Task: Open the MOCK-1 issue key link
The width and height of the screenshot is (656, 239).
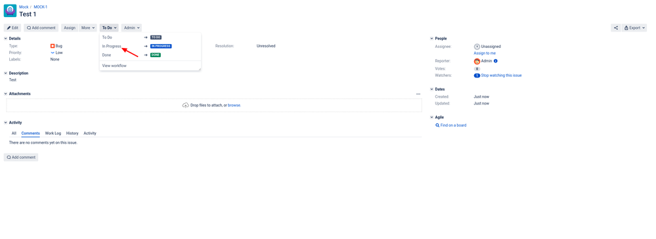Action: point(41,7)
